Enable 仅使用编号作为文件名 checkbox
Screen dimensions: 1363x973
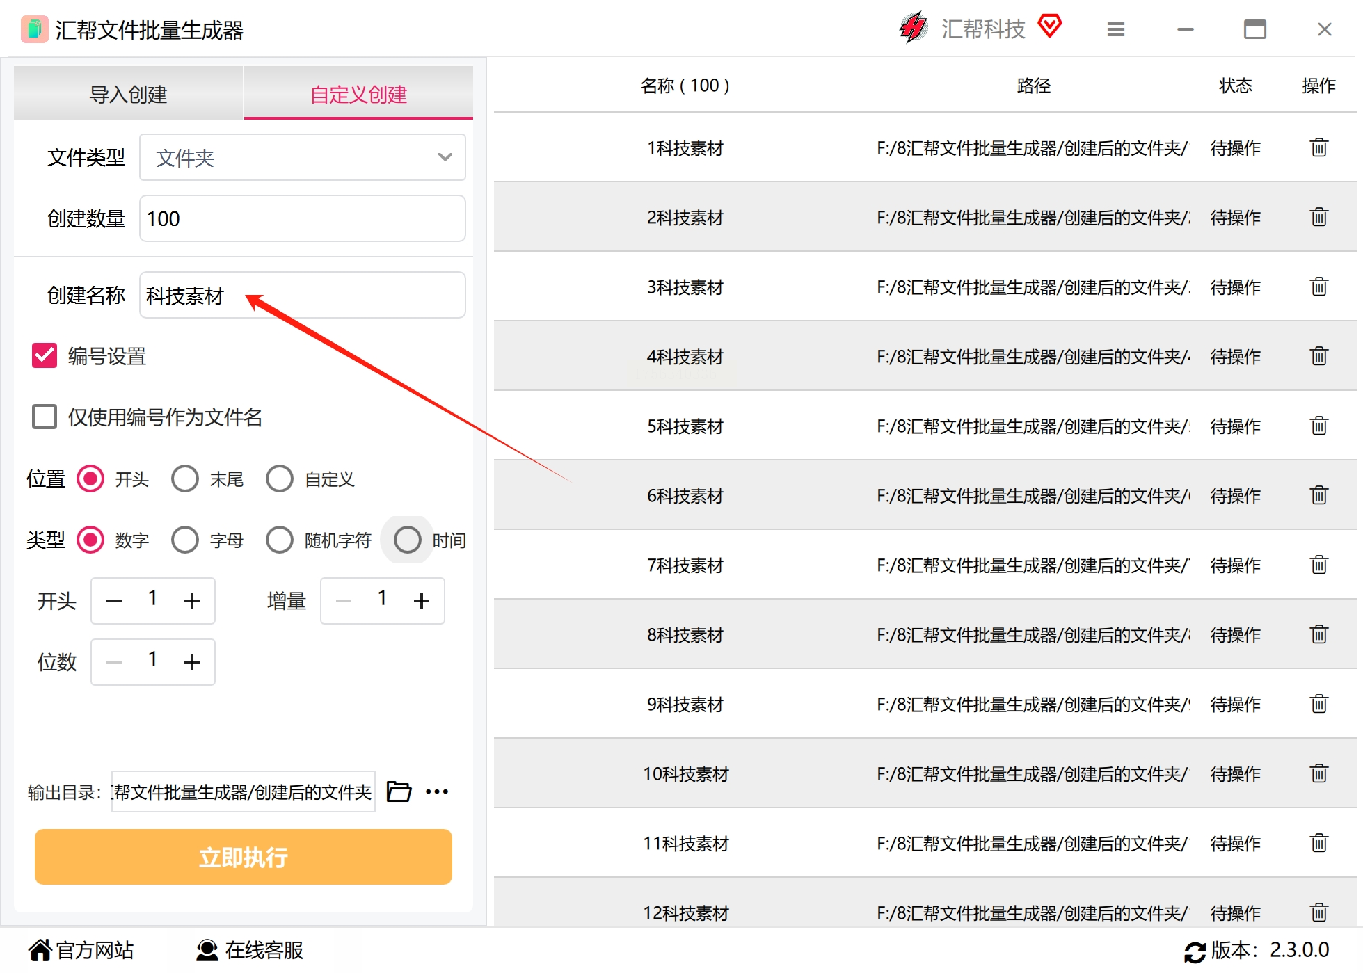click(45, 417)
